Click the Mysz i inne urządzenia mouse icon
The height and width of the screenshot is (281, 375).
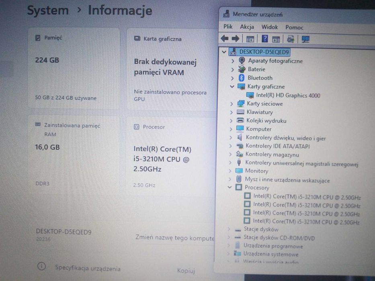pyautogui.click(x=239, y=179)
